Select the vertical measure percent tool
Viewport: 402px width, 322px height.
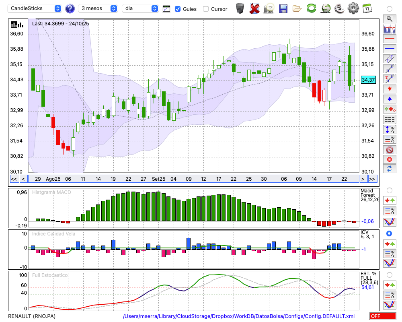coord(390,130)
